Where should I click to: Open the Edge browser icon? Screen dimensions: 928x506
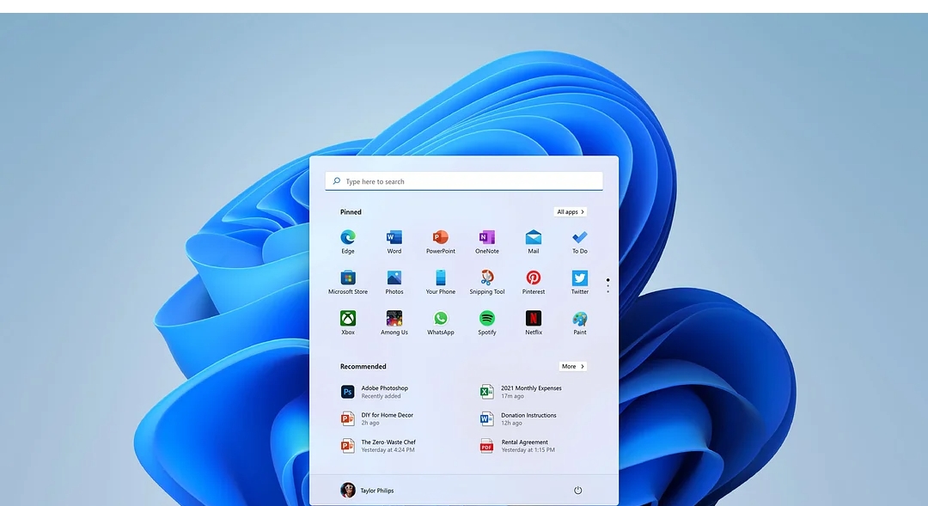pos(348,237)
